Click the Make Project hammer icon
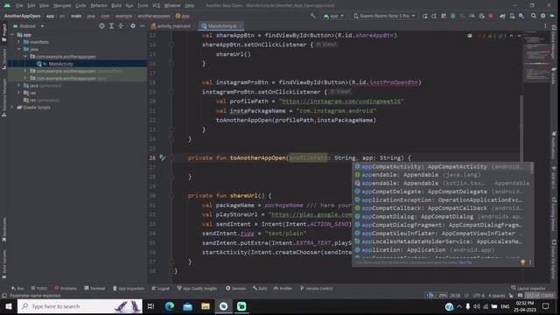Image resolution: width=560 pixels, height=315 pixels. pyautogui.click(x=313, y=16)
